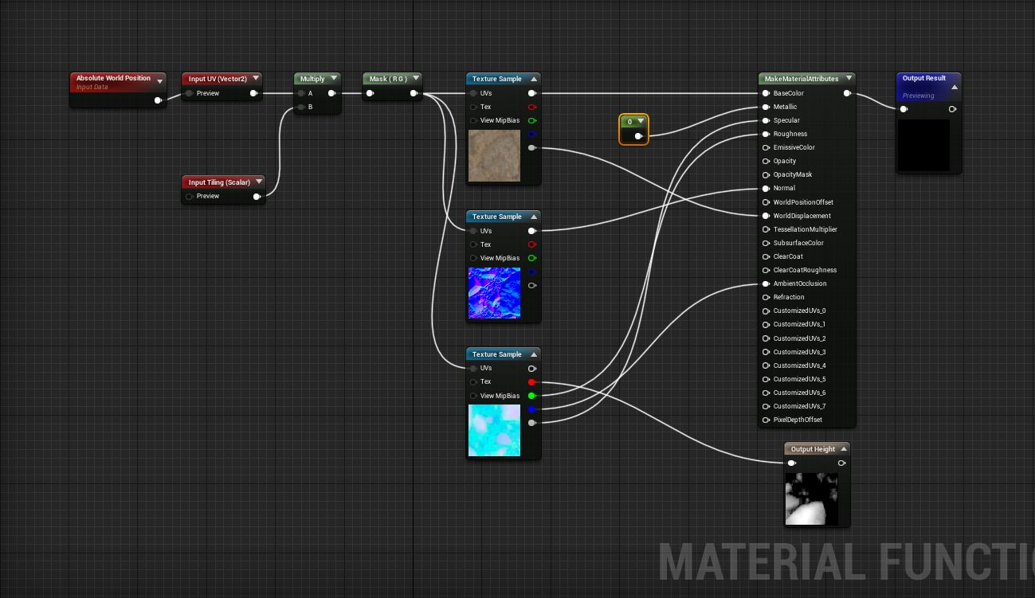The width and height of the screenshot is (1035, 598).
Task: Select the MakeMaterialAttributes node title
Action: pyautogui.click(x=802, y=79)
